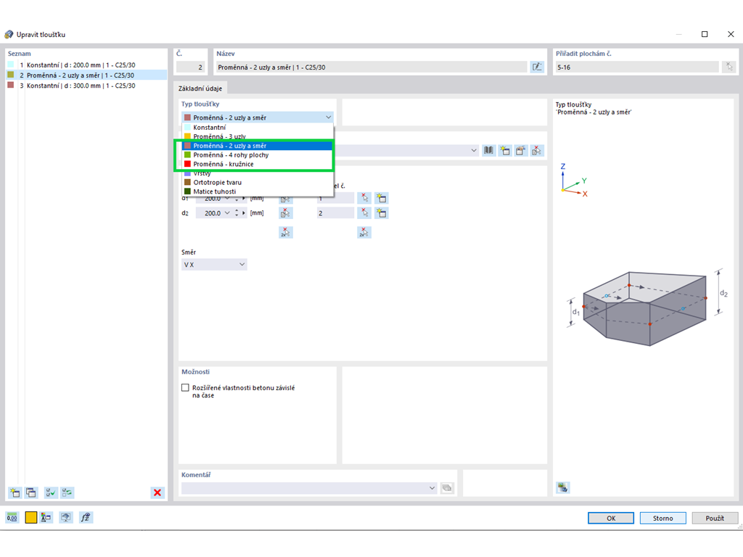Screen dimensions: 743x557
Task: Open the d2 thickness value dropdown
Action: pyautogui.click(x=227, y=213)
